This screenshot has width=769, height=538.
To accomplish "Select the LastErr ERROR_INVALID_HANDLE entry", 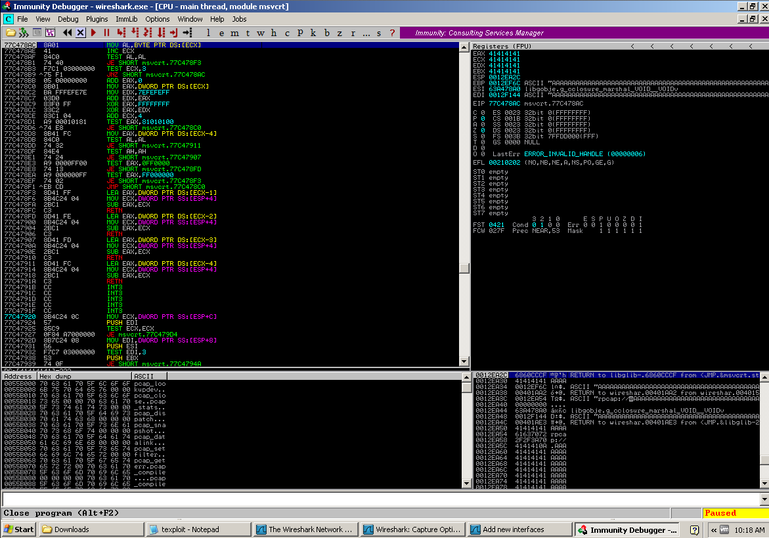I will click(569, 154).
